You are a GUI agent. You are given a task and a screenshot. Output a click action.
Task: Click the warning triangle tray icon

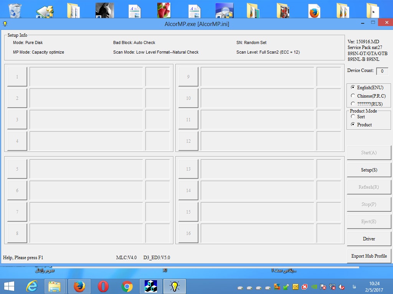tap(277, 287)
